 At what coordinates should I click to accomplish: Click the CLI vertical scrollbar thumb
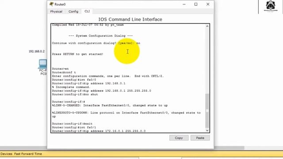pyautogui.click(x=207, y=110)
